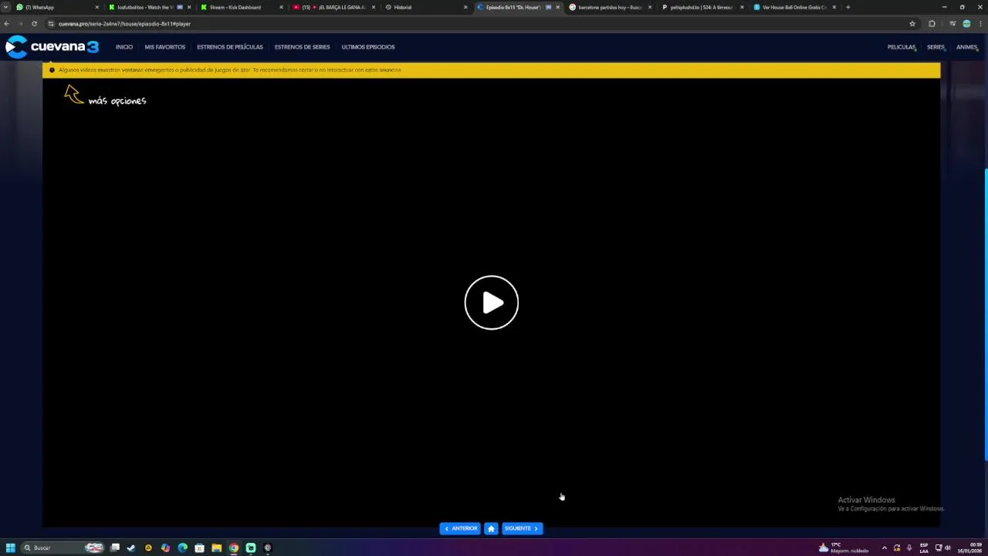Expand the ANIMES dropdown

coord(967,47)
